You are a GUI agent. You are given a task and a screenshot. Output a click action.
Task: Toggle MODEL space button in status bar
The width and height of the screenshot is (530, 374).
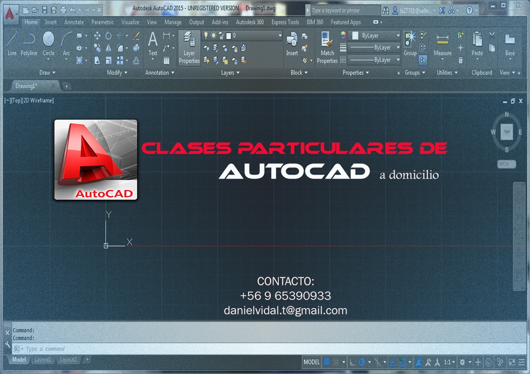[x=311, y=362]
